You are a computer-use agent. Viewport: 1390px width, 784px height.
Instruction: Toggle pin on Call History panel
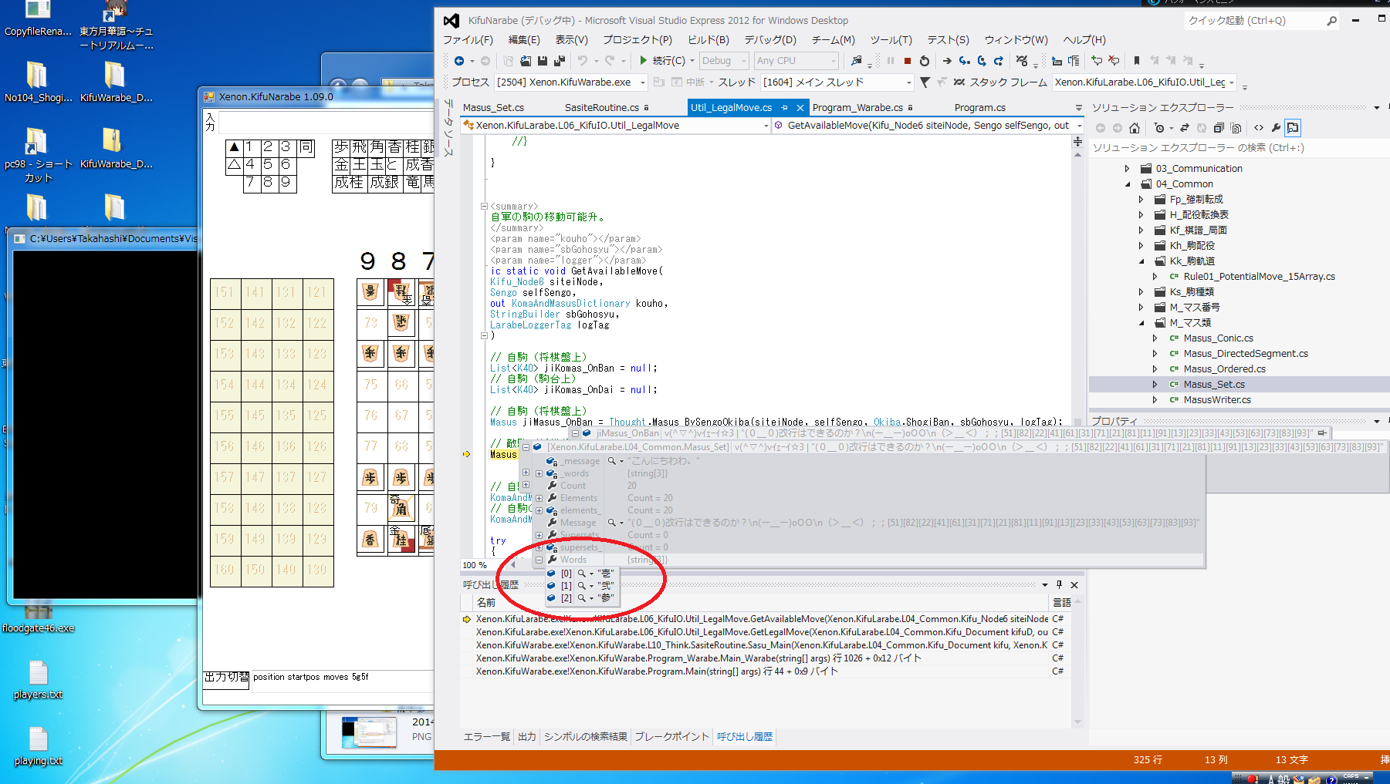pyautogui.click(x=1059, y=584)
